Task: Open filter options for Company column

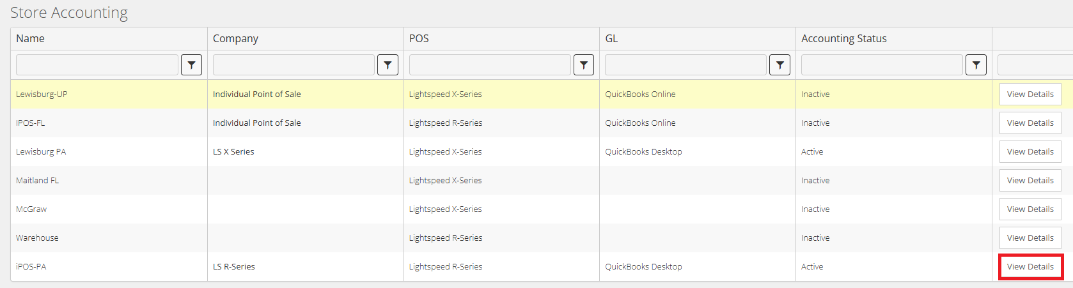Action: [388, 65]
